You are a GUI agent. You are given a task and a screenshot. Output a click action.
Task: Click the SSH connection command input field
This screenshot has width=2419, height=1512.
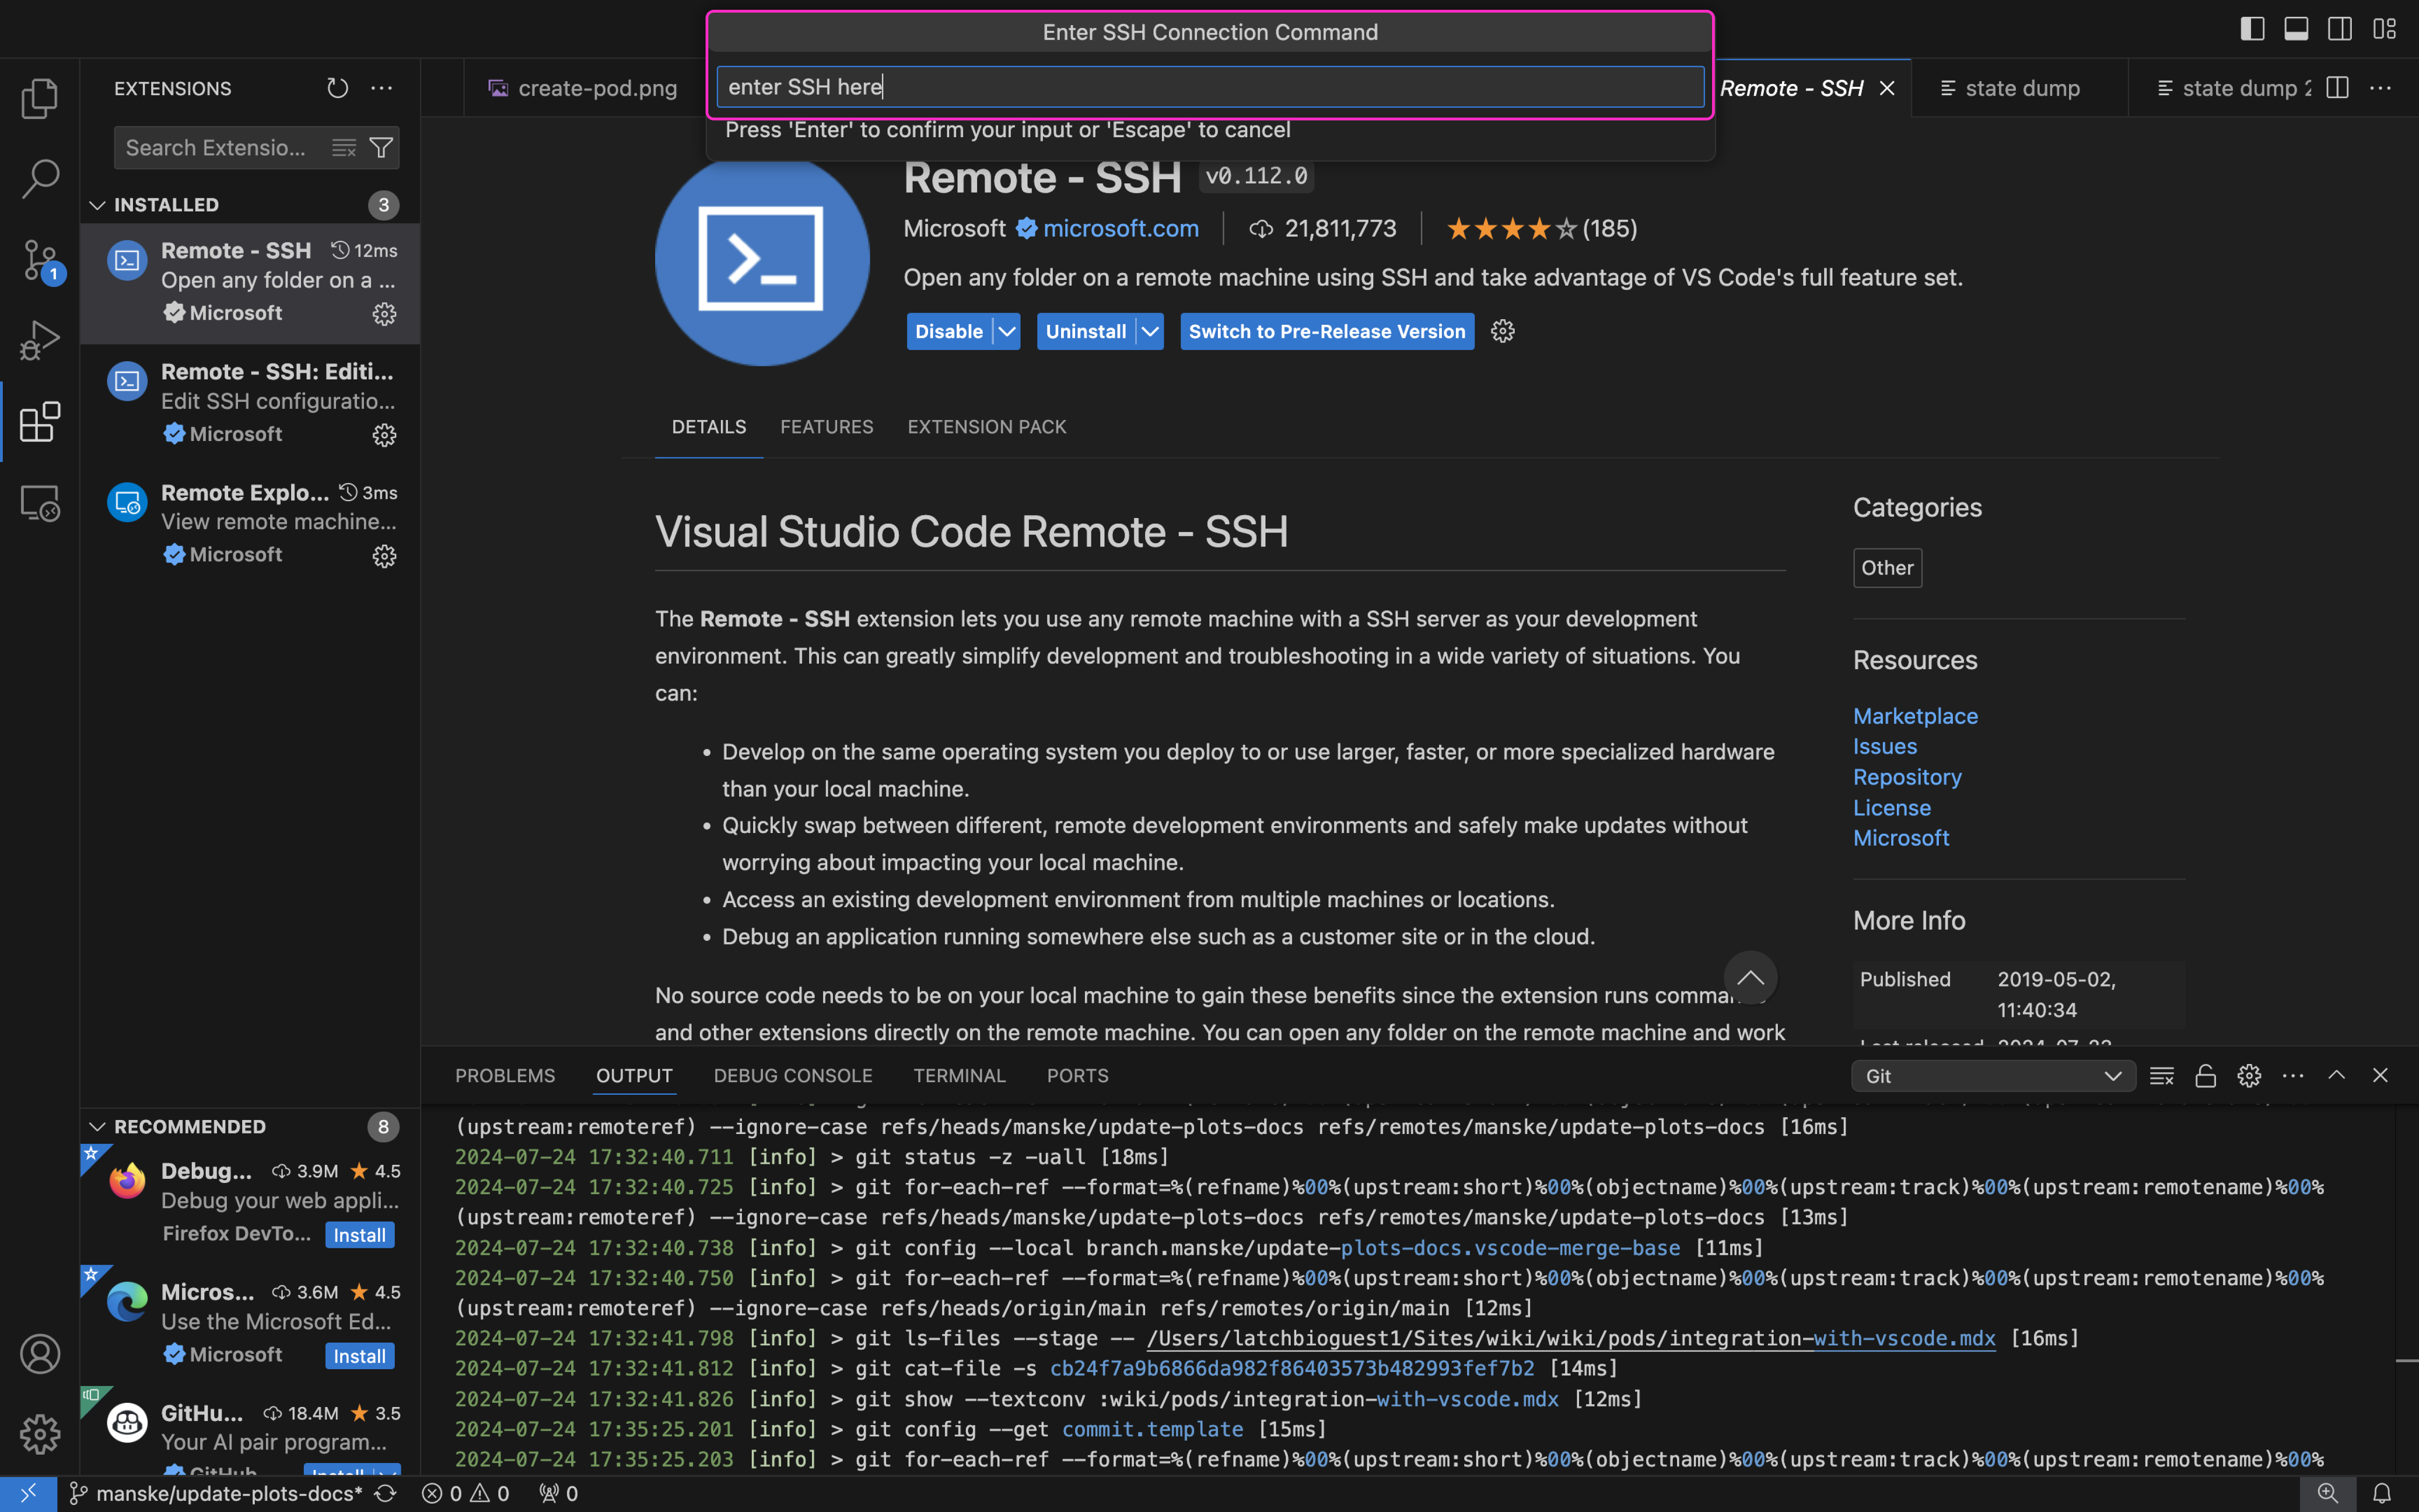coord(1209,87)
